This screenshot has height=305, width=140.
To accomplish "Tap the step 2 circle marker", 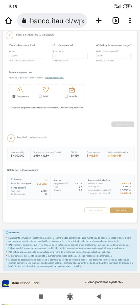I will click(11, 138).
